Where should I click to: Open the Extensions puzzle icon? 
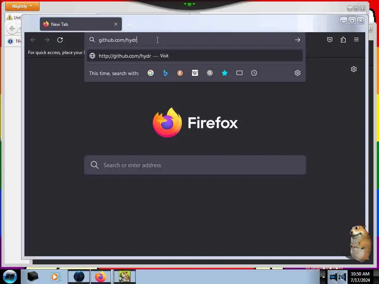pos(343,40)
